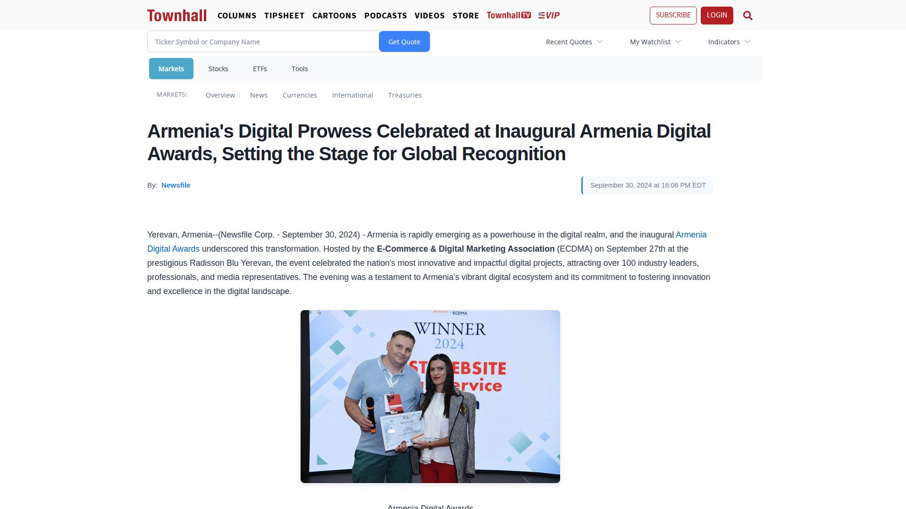This screenshot has width=906, height=509.
Task: Open the Townhall TV logo link
Action: pos(508,16)
